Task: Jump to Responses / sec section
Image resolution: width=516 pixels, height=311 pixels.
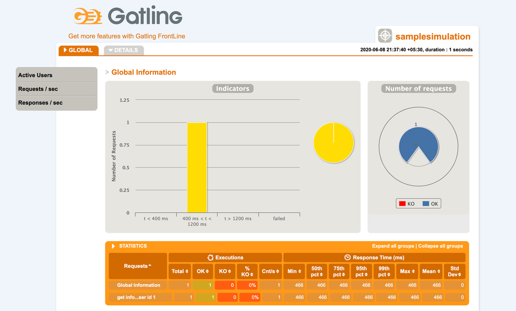Action: click(x=40, y=103)
